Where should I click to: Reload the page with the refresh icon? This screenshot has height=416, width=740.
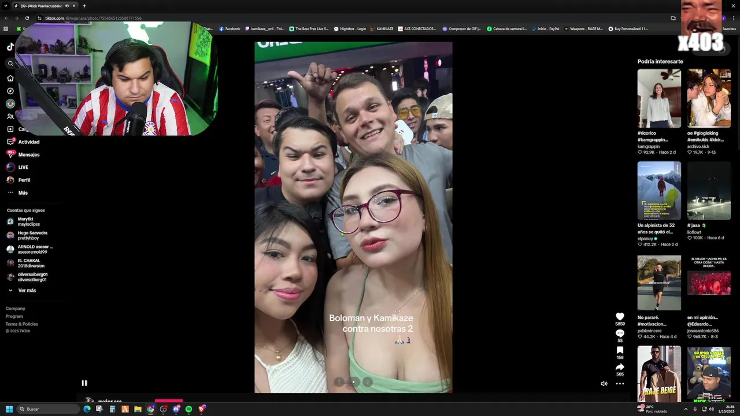click(27, 18)
